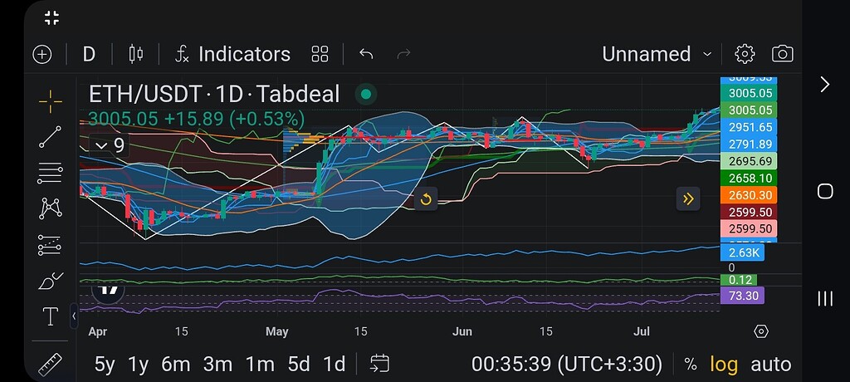Set range to 6m
The height and width of the screenshot is (382, 850).
176,364
